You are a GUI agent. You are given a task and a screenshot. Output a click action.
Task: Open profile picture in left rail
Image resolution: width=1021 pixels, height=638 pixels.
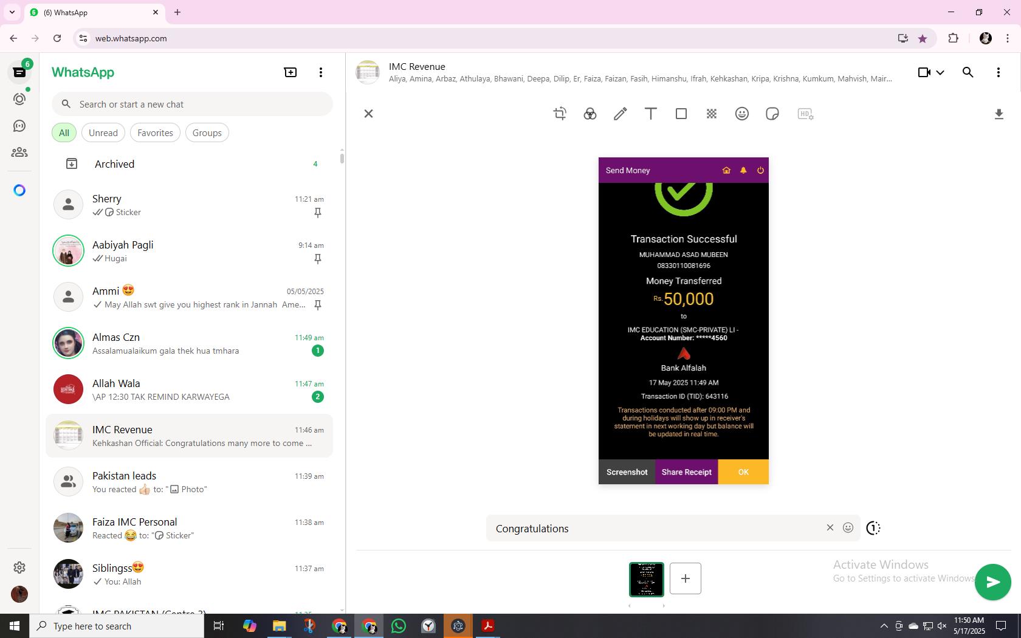(x=19, y=594)
